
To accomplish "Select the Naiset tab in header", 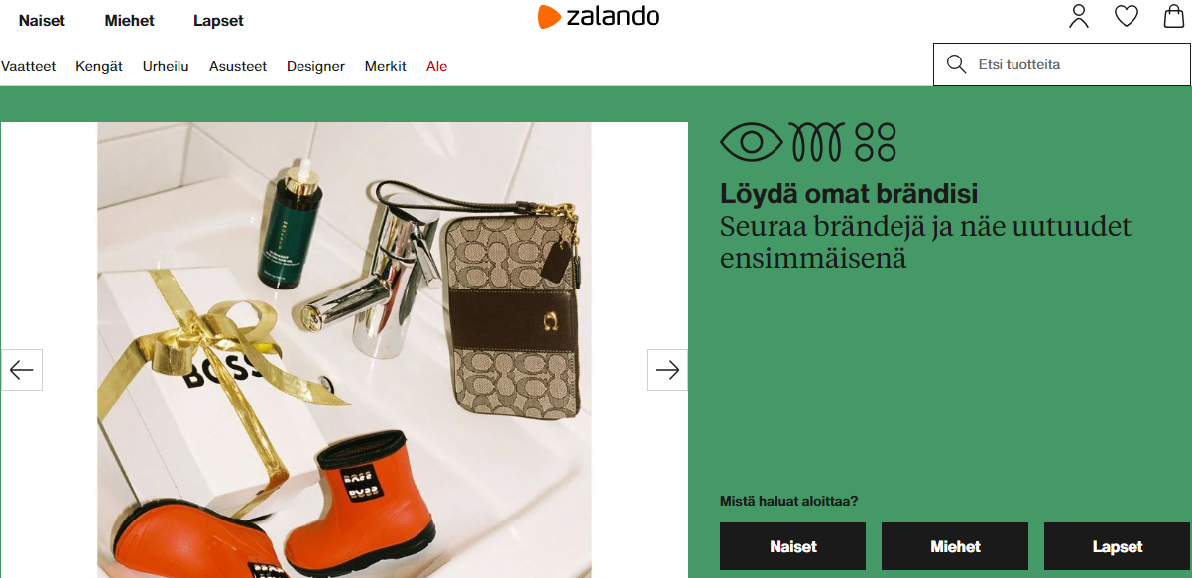I will point(42,20).
